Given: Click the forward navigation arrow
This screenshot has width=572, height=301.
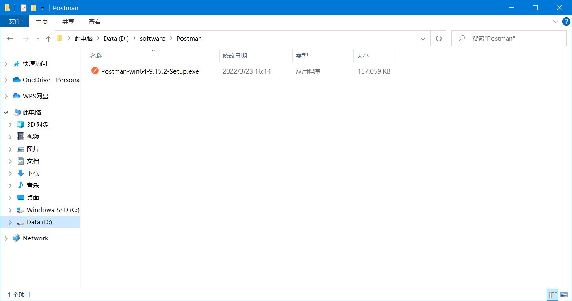Looking at the screenshot, I should pos(25,39).
